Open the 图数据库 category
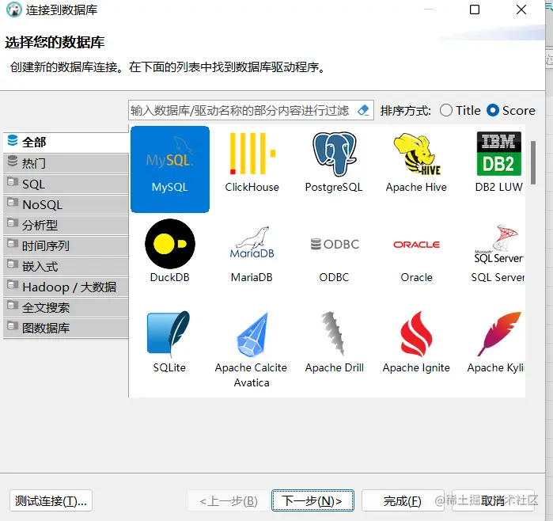 (x=66, y=328)
